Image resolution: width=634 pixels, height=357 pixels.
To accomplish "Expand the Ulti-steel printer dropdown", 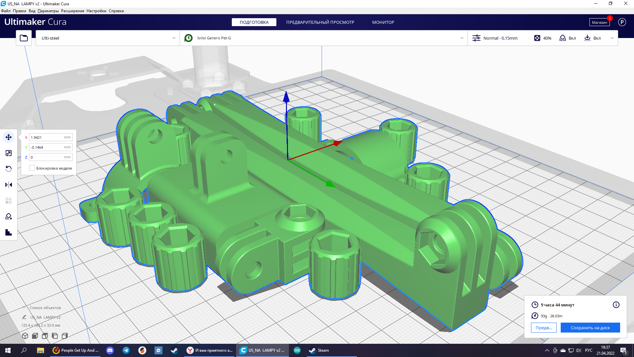I will [174, 38].
